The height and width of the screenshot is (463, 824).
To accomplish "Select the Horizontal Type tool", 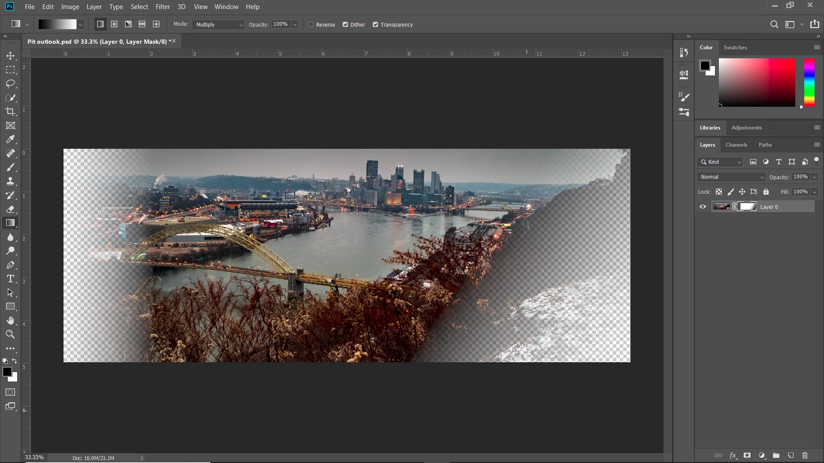I will [x=10, y=279].
